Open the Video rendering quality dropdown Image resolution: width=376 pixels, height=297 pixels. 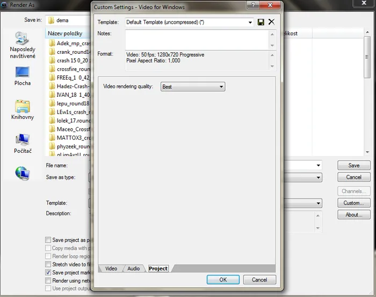point(193,87)
